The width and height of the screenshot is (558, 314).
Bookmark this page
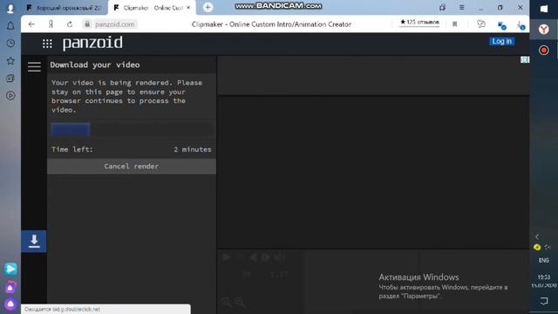[x=455, y=24]
